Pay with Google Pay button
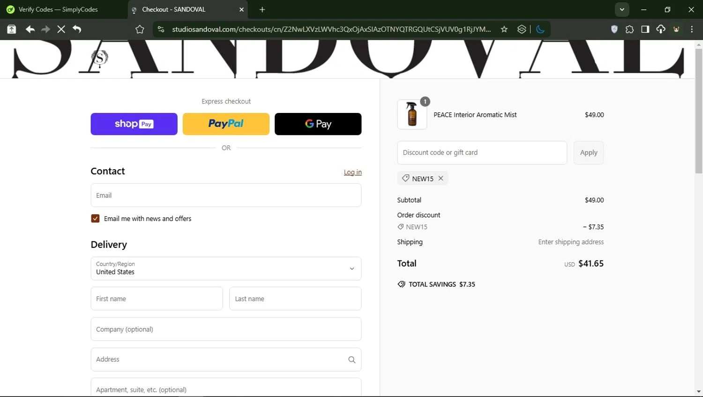Screen dimensions: 703x397 click(x=318, y=124)
